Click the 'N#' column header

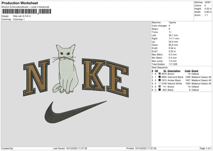coord(156,71)
